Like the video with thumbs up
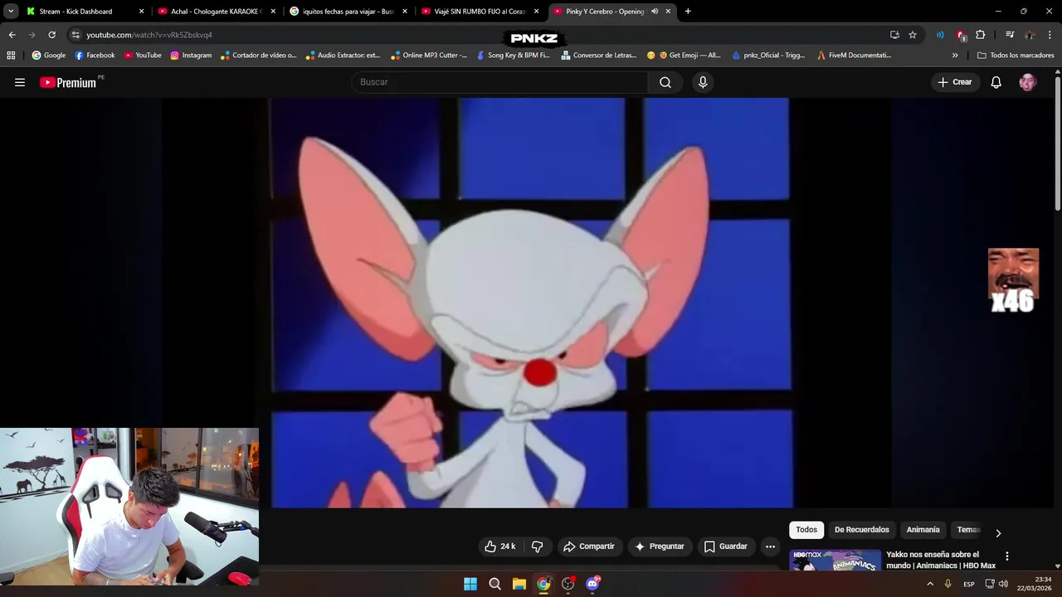1062x597 pixels. (500, 546)
